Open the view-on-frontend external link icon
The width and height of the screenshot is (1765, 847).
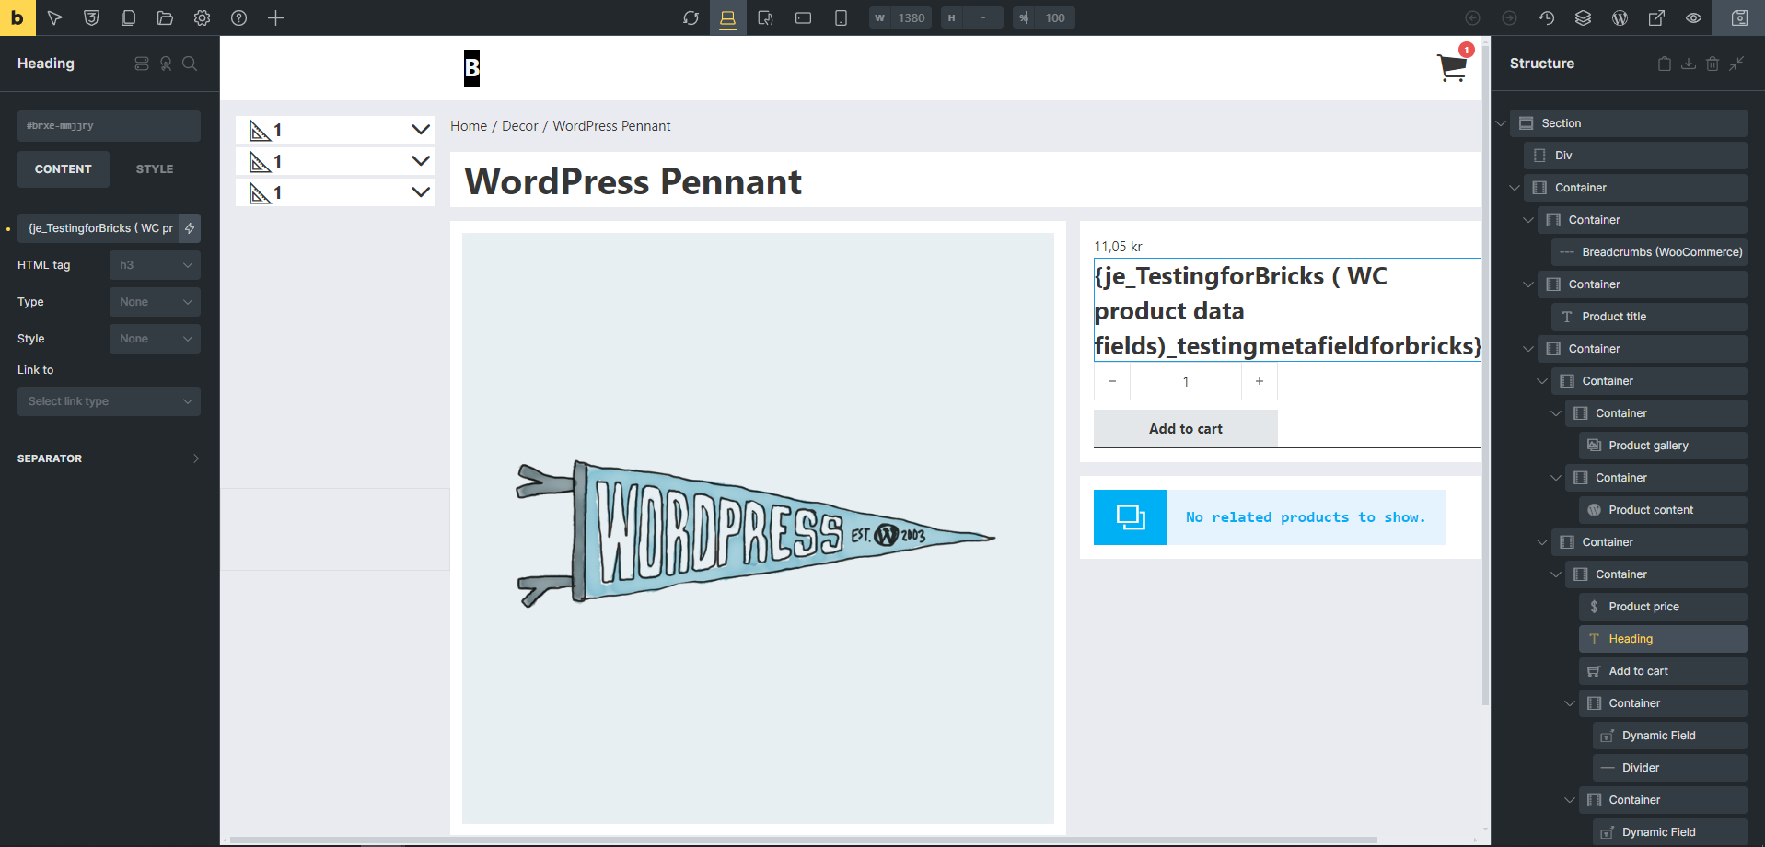(x=1656, y=17)
